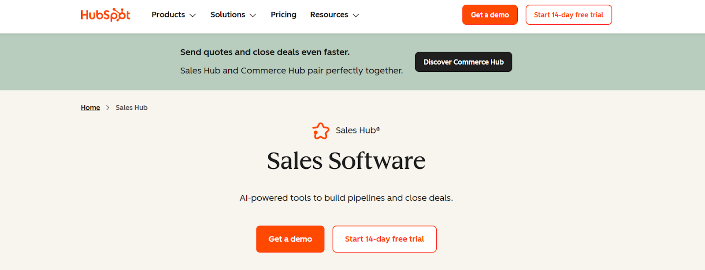Click the Sales Hub starburst icon
The width and height of the screenshot is (705, 270).
click(321, 130)
